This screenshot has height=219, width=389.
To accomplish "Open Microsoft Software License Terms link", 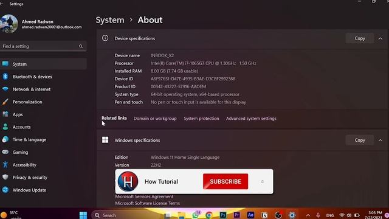I will pyautogui.click(x=147, y=203).
